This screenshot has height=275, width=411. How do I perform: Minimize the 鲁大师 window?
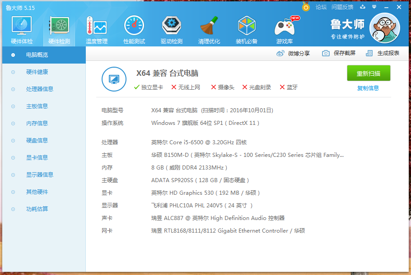386,7
